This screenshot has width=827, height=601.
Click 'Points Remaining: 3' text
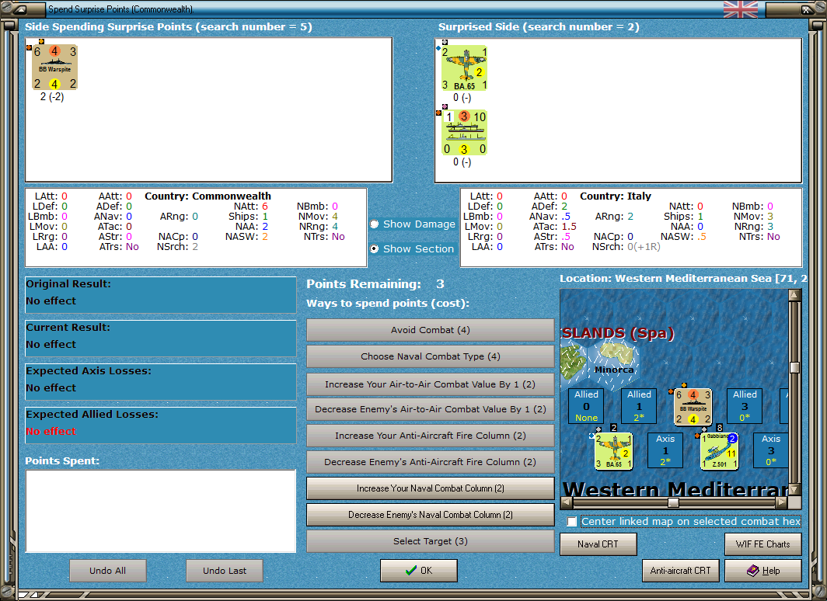pos(375,284)
